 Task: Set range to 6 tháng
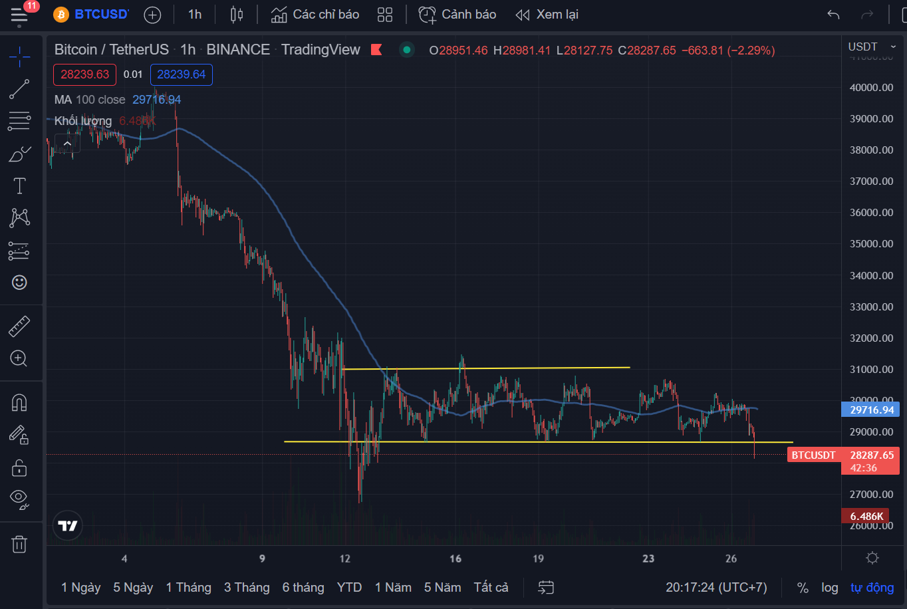click(x=303, y=588)
